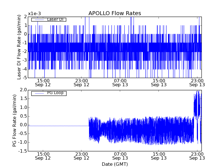Click the 2.0 y-axis tick on PG plot
This screenshot has height=168, width=224.
[23, 90]
